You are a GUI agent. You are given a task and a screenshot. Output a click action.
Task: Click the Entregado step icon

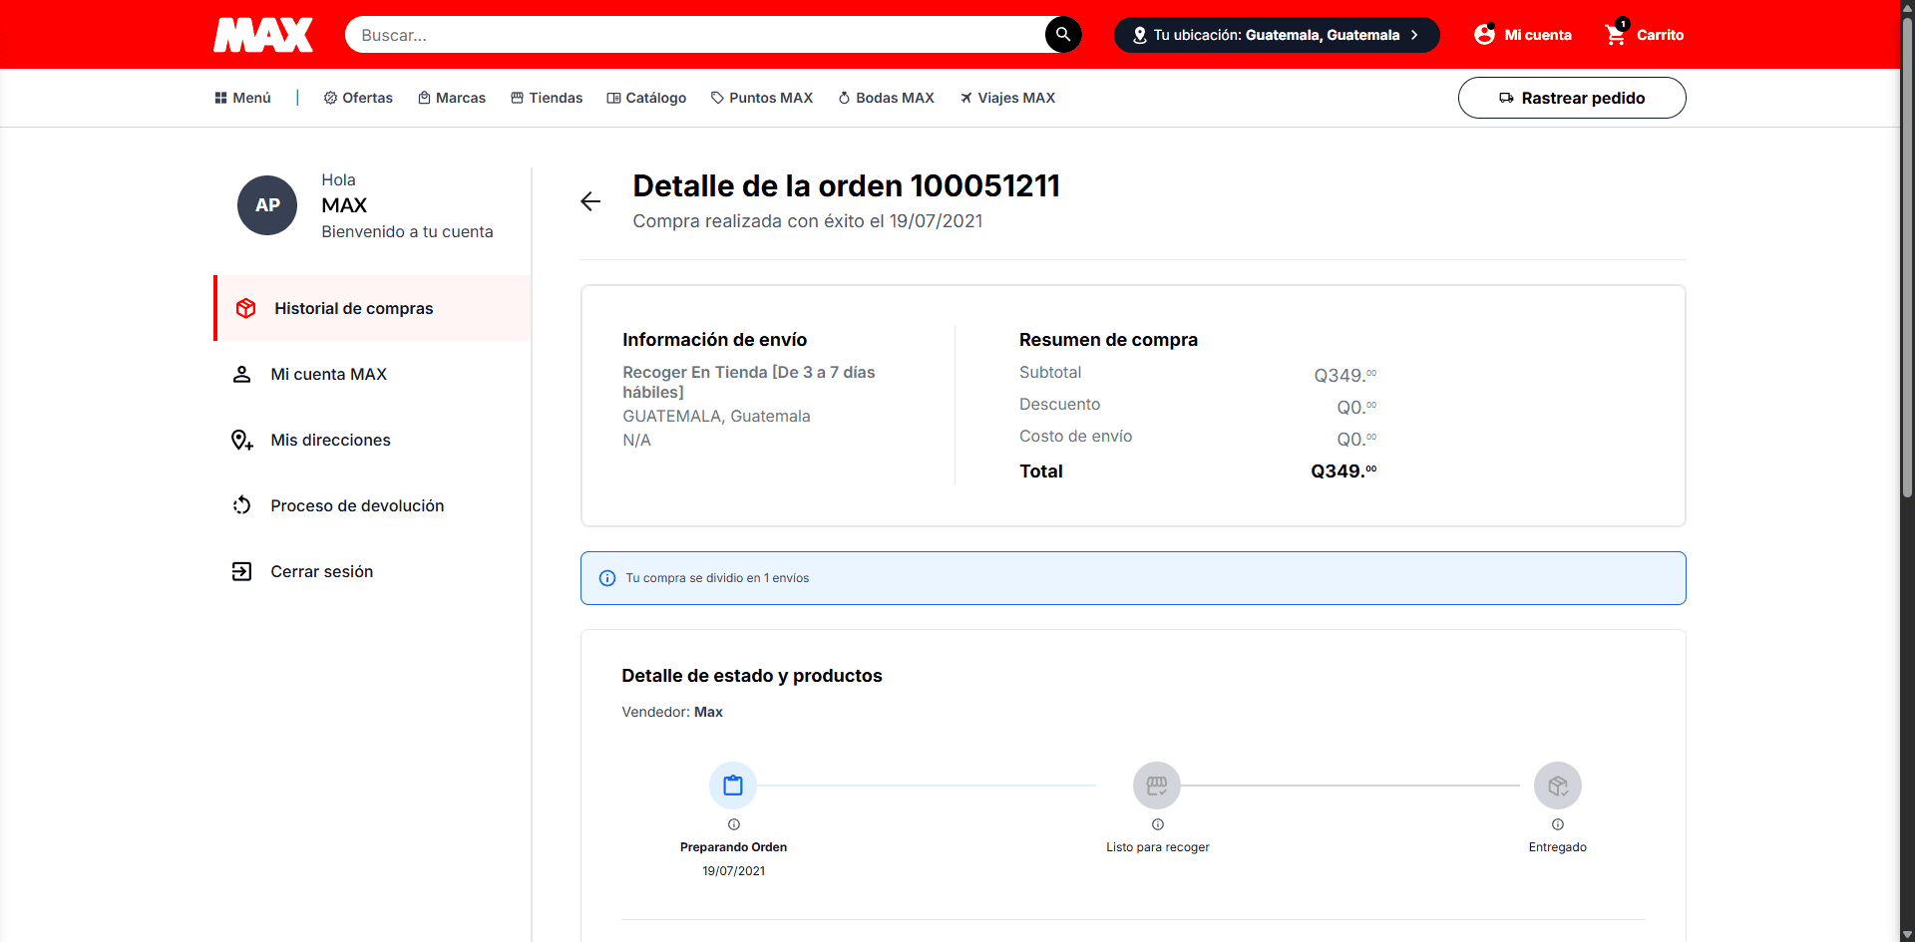tap(1557, 785)
